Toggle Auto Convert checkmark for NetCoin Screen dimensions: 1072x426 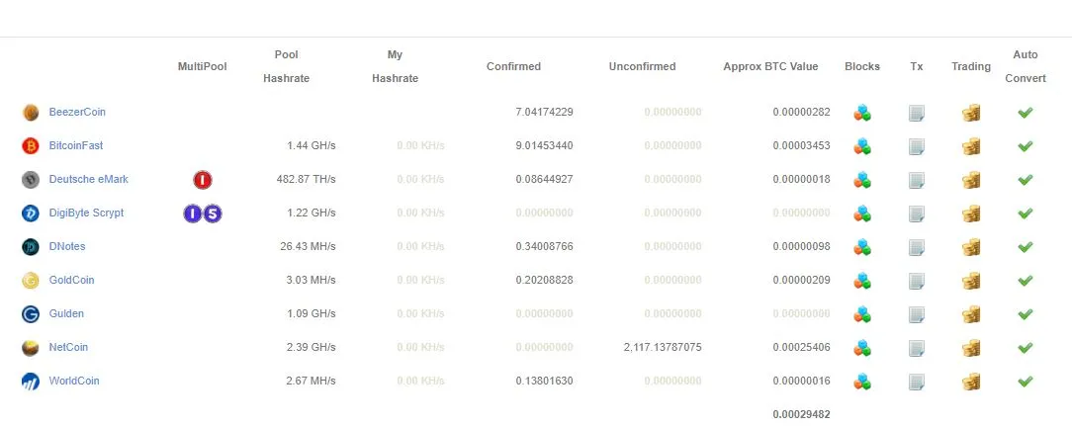(1025, 347)
